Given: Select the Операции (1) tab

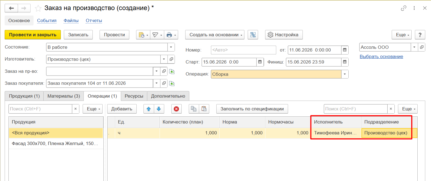Looking at the screenshot, I should [x=102, y=96].
